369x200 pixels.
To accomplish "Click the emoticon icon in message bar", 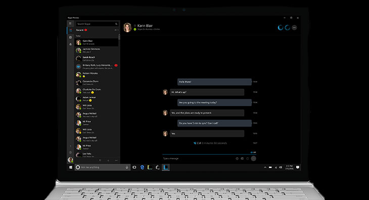I will (x=237, y=159).
